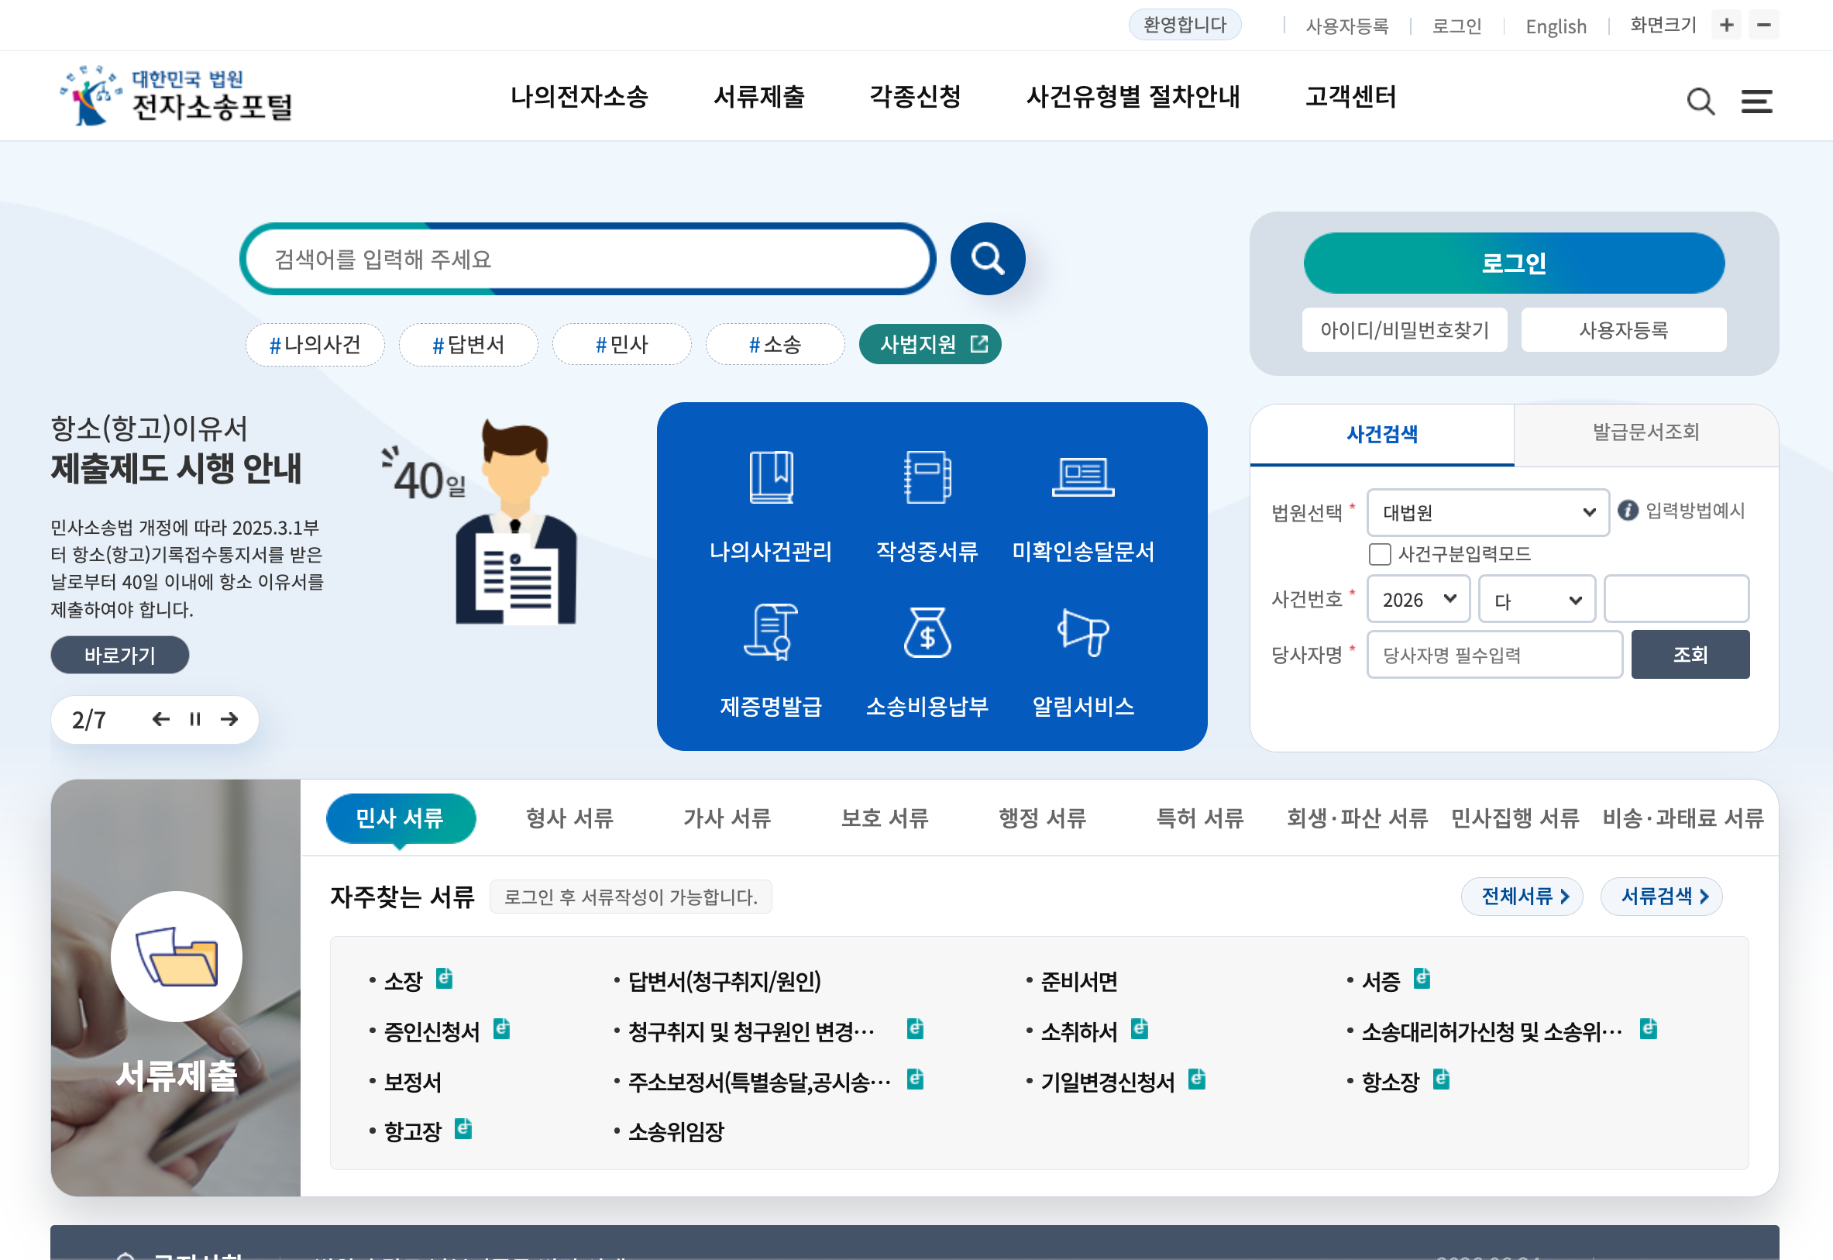Open the hamburger full menu icon

1756,101
